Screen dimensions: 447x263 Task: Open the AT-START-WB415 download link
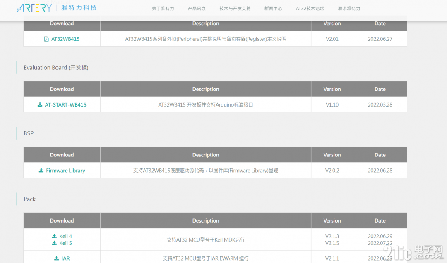coord(65,104)
